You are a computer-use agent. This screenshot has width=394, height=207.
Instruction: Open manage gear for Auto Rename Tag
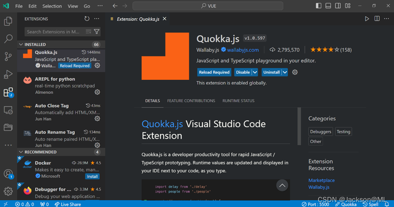[x=97, y=145]
